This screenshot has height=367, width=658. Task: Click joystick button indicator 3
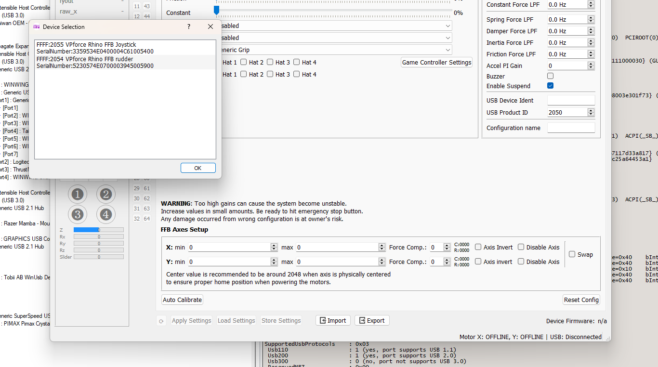click(x=77, y=214)
